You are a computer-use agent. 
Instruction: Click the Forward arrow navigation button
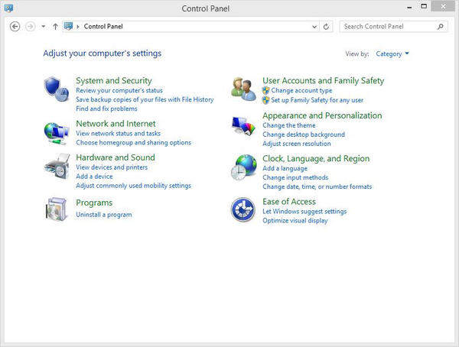(30, 27)
